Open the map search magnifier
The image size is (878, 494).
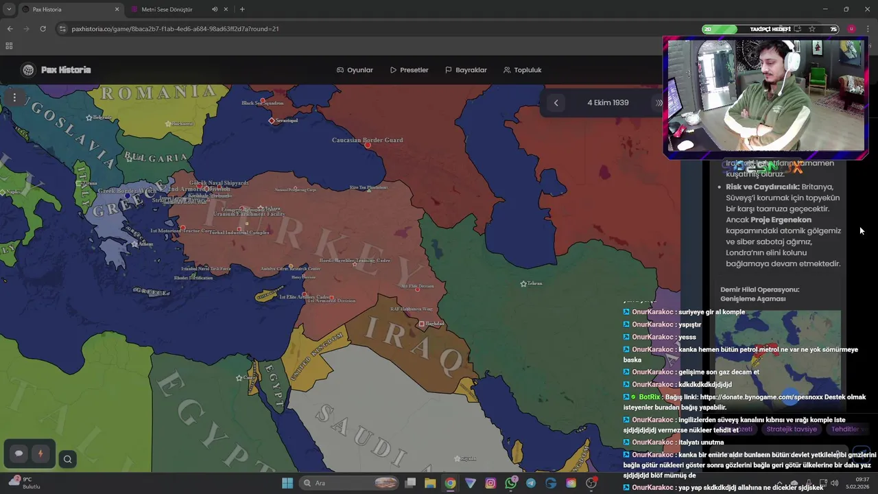point(67,460)
